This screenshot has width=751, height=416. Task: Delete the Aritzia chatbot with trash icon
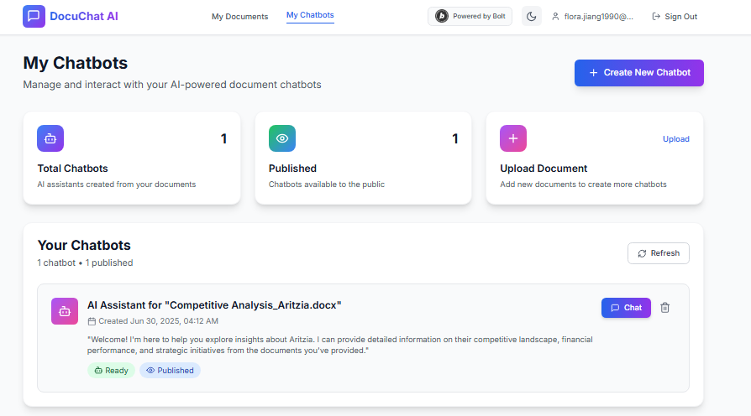(664, 308)
